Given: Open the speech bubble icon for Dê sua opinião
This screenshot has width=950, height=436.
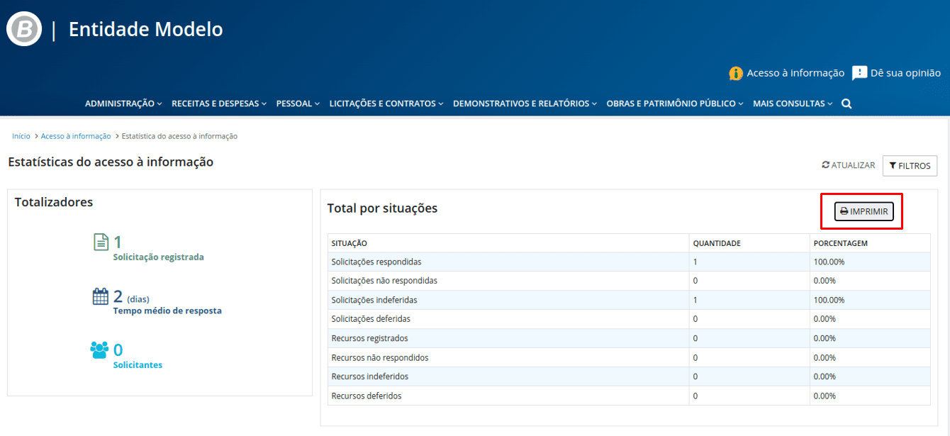Looking at the screenshot, I should (859, 72).
